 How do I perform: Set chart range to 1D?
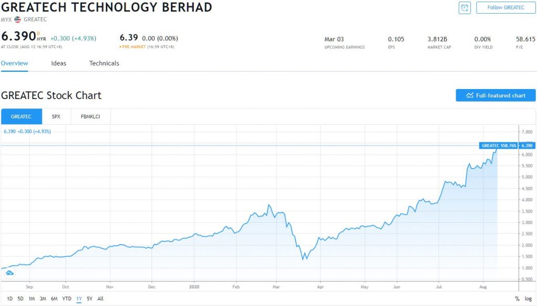(10, 299)
